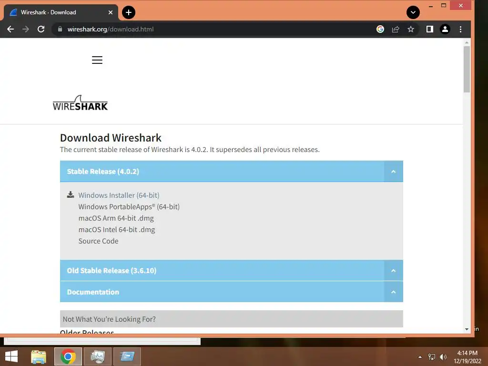Viewport: 488px width, 366px height.
Task: Open the hamburger navigation menu
Action: click(97, 60)
